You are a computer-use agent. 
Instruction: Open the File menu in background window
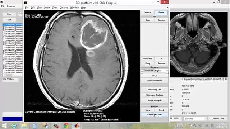point(3,6)
